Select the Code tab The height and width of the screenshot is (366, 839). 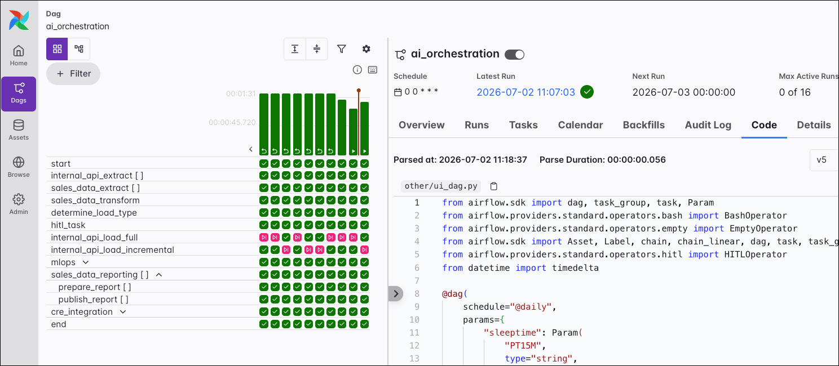pyautogui.click(x=764, y=125)
